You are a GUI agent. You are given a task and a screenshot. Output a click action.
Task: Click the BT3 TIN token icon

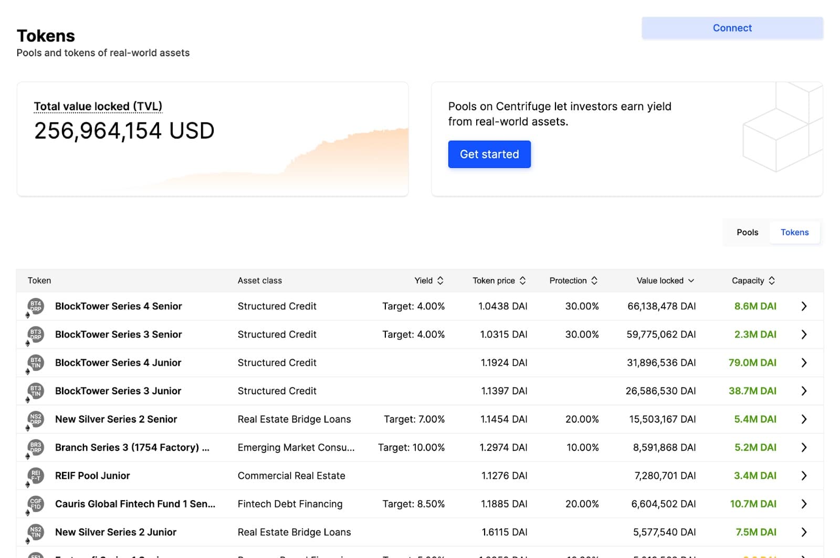point(36,391)
